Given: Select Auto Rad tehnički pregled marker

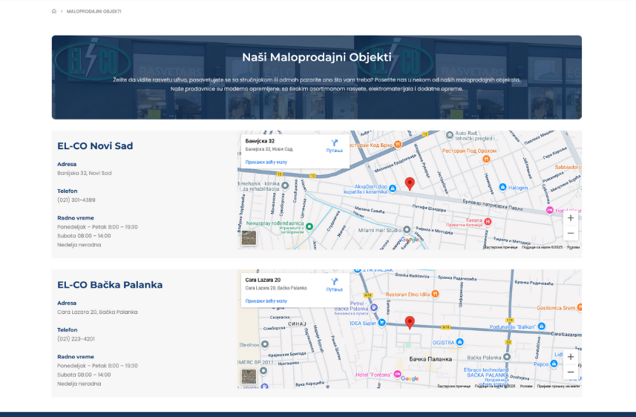Looking at the screenshot, I should pyautogui.click(x=450, y=135).
